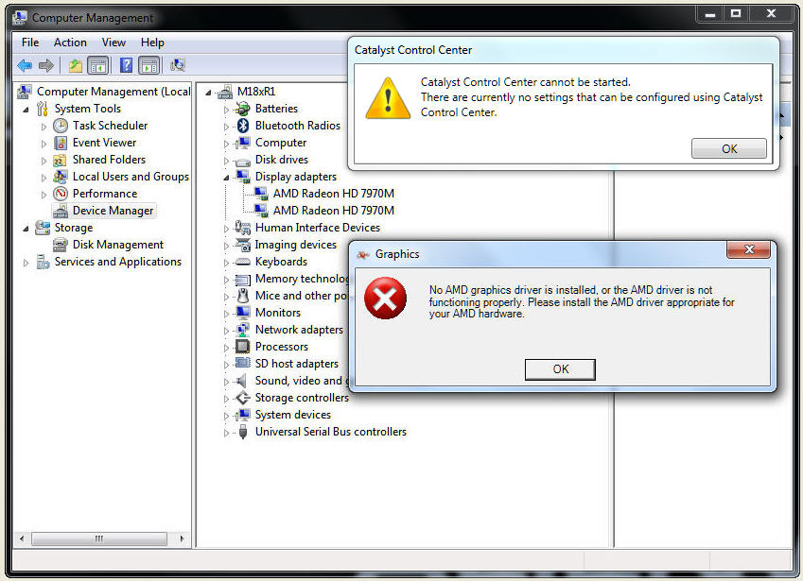Screen dimensions: 803x581
Task: Click the Universal Serial Bus controllers icon
Action: coord(243,432)
